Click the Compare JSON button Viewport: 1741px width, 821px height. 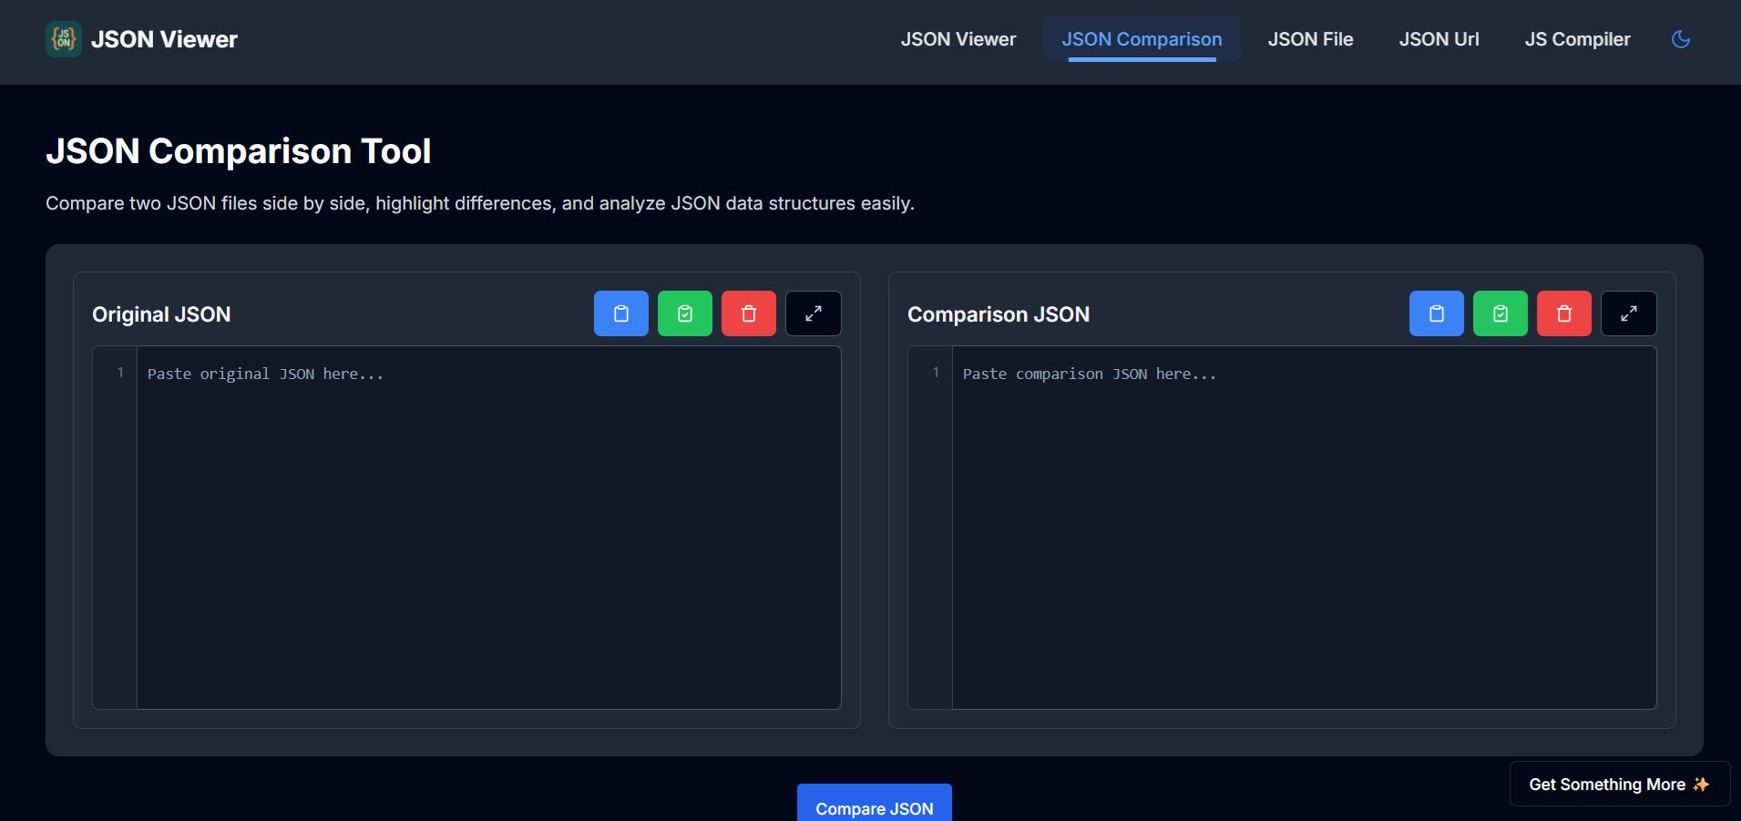[873, 807]
